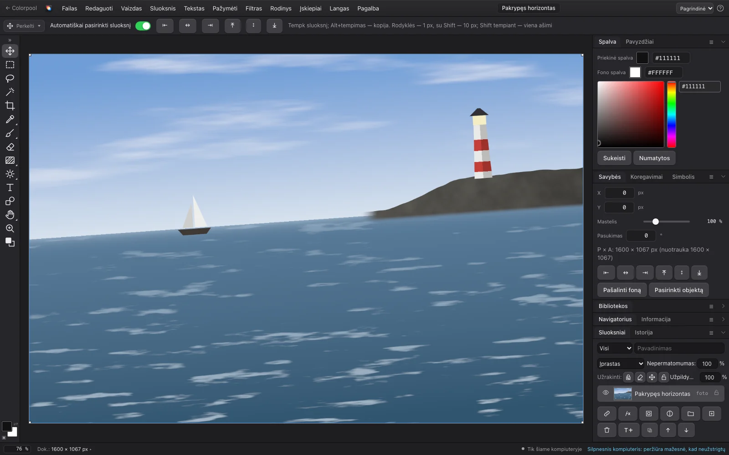Open the Visi layer filter dropdown
This screenshot has width=729, height=455.
(615, 349)
